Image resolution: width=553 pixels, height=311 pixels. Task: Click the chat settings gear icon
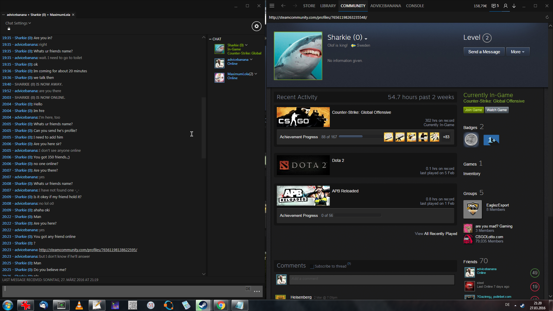coord(256,26)
